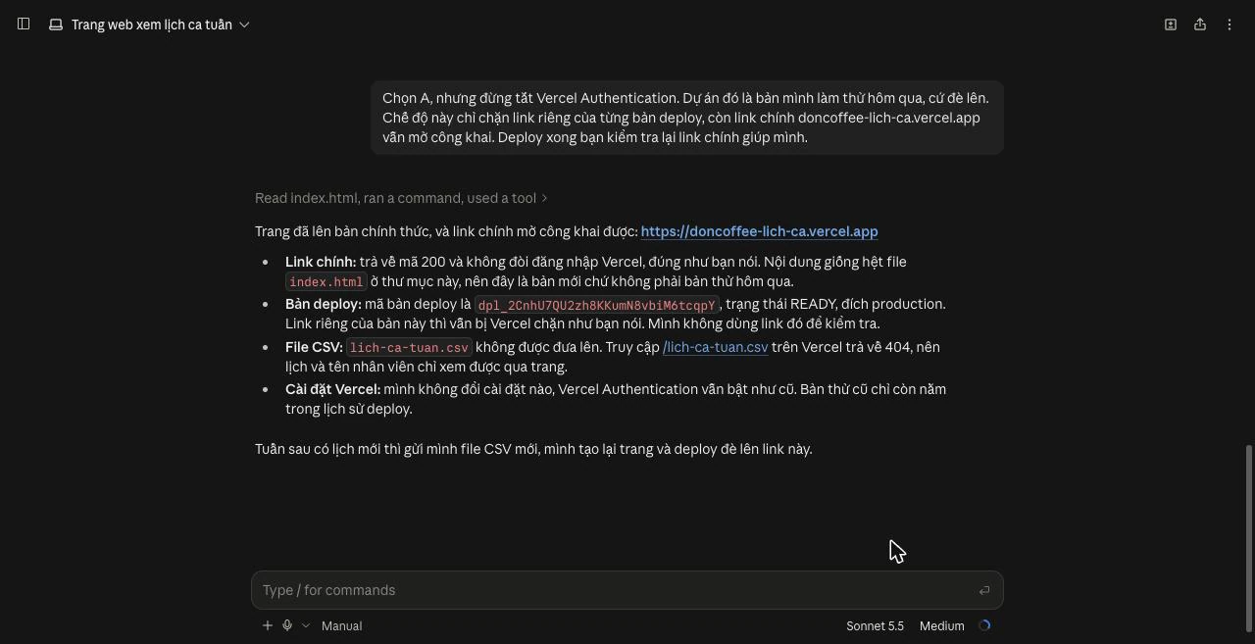Open the chat title dropdown chevron
This screenshot has height=644, width=1255.
[244, 25]
